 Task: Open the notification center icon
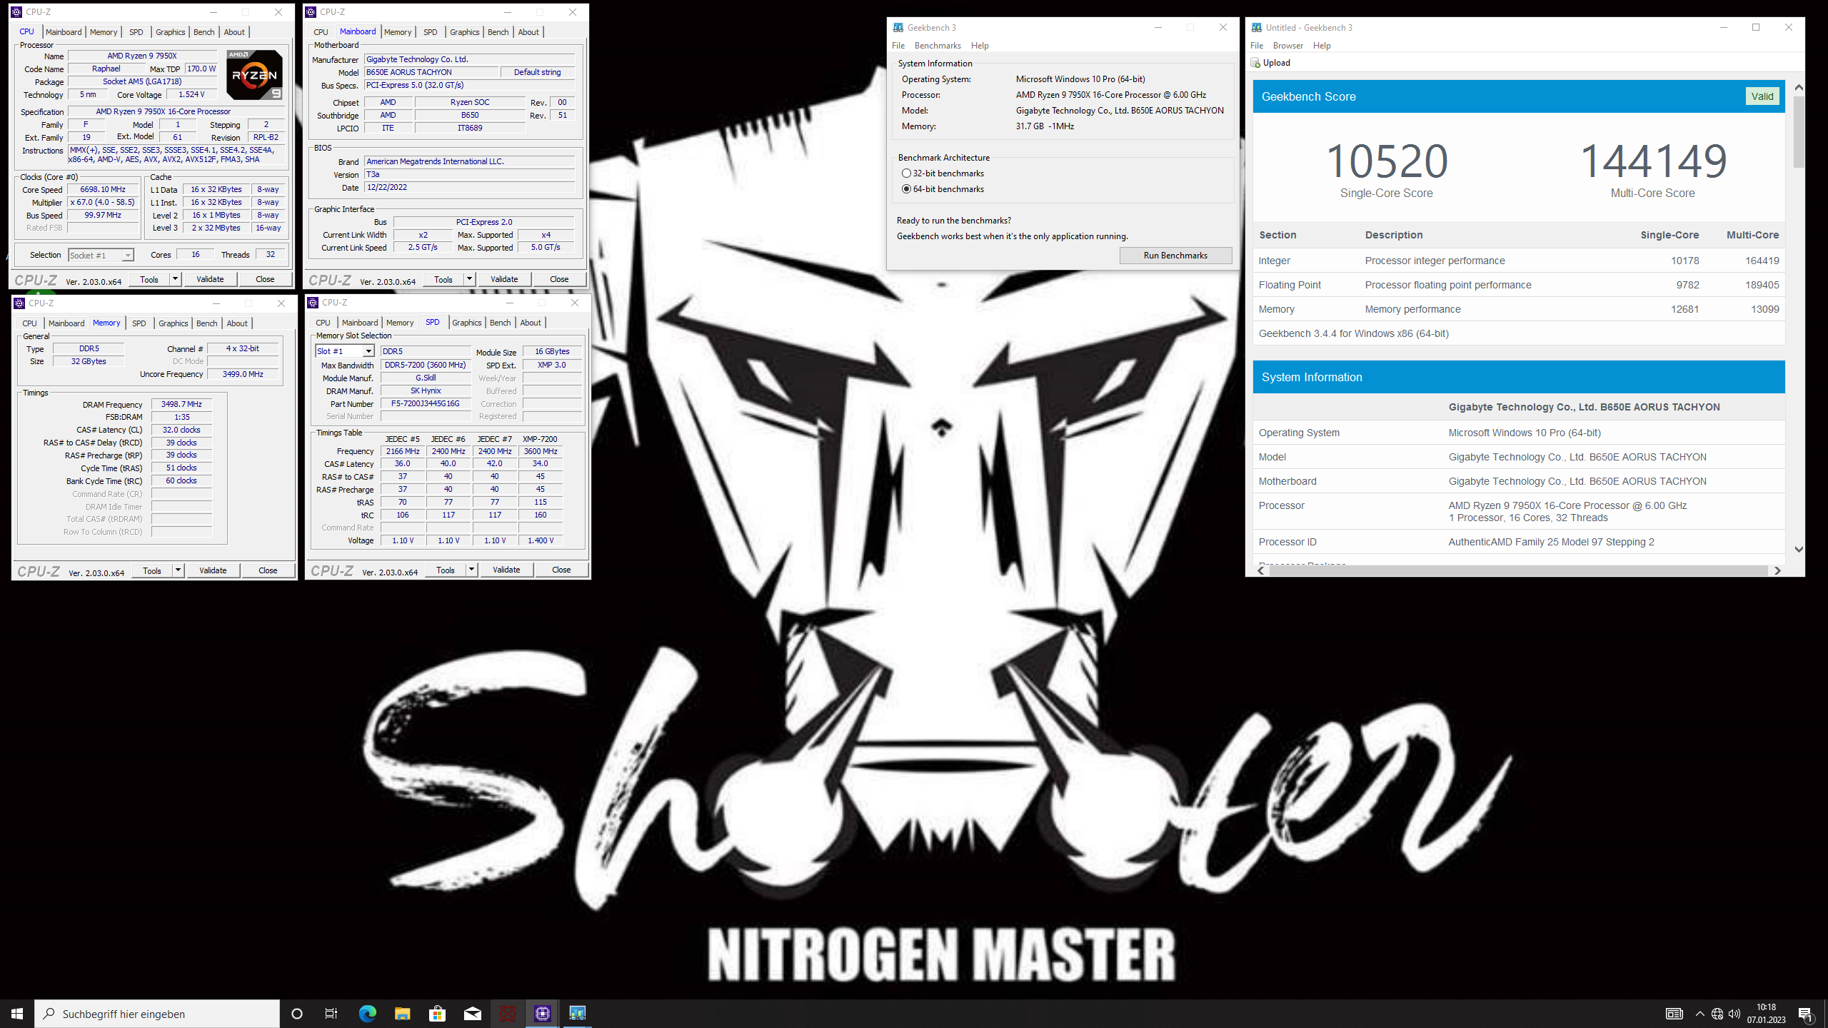pos(1806,1014)
